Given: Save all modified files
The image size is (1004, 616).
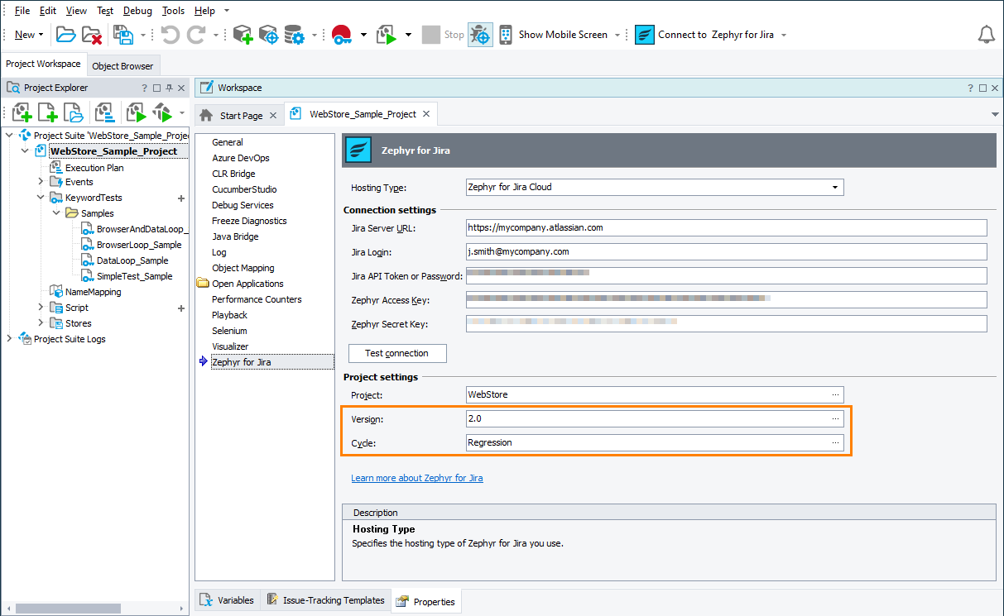Looking at the screenshot, I should (x=122, y=34).
